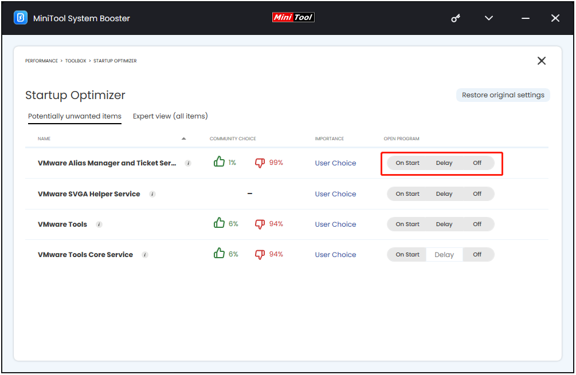This screenshot has width=576, height=375.
Task: Select Potentially unwanted items tab
Action: tap(75, 116)
